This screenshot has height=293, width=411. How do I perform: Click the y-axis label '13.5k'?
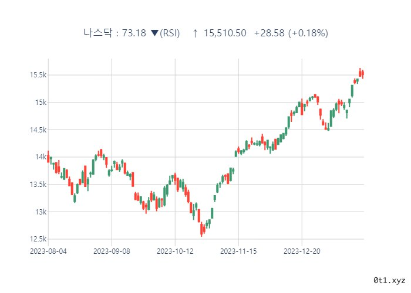[x=38, y=185]
